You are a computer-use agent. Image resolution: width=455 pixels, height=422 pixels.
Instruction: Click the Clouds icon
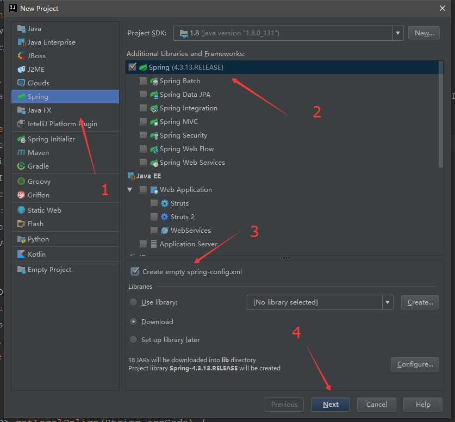point(21,83)
